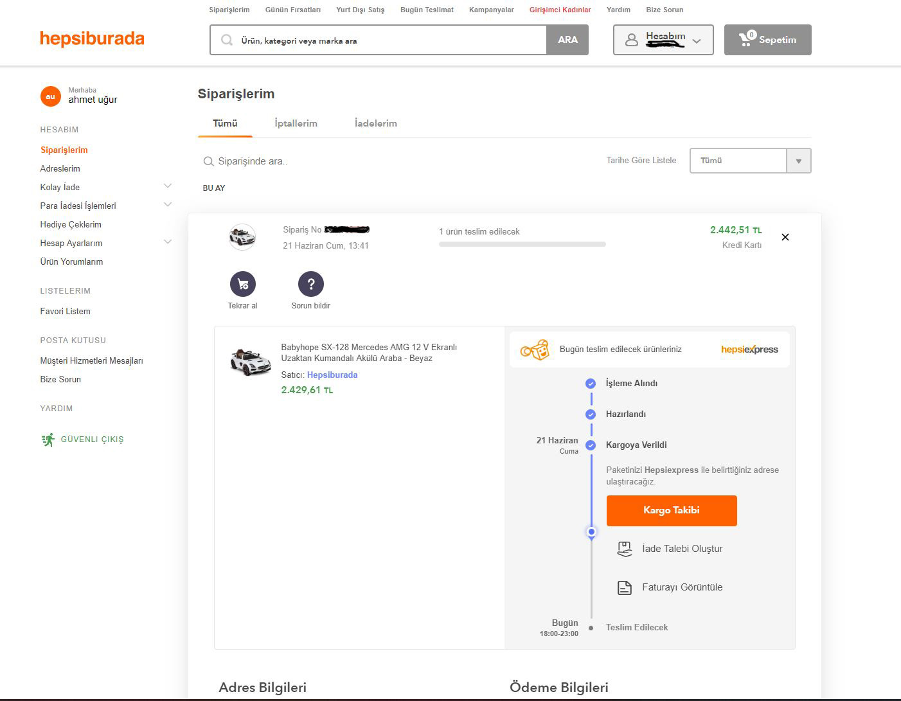Viewport: 901px width, 701px height.
Task: Open the Sepetim shopping cart
Action: click(768, 40)
